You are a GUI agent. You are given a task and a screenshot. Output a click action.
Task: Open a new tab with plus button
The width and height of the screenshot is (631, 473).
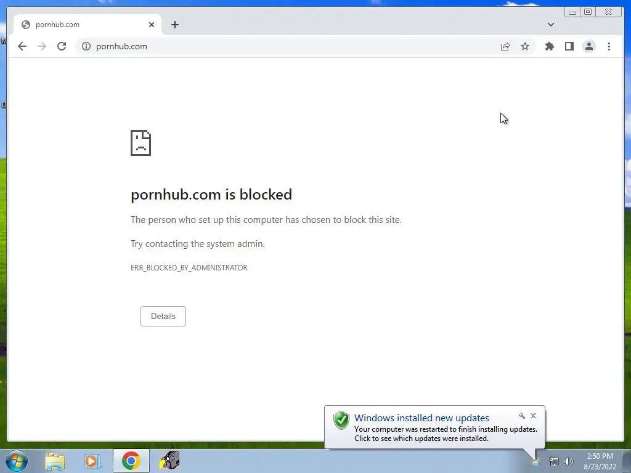tap(174, 25)
